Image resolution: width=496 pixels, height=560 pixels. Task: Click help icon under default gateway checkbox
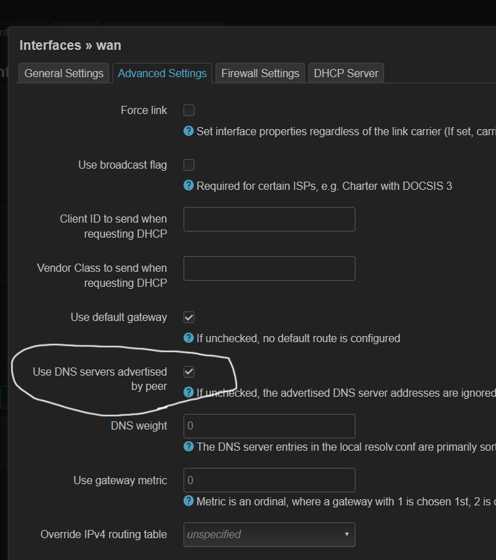(189, 338)
